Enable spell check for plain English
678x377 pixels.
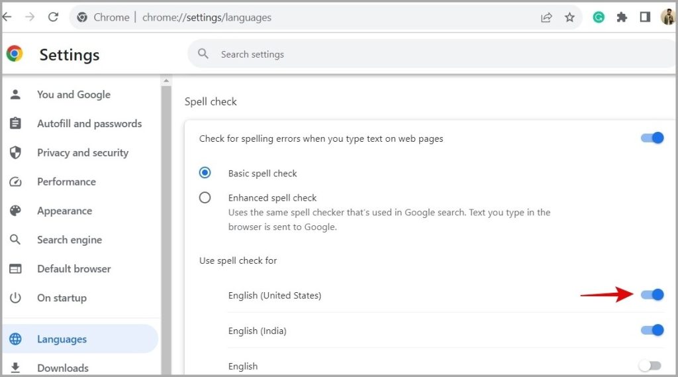click(x=650, y=366)
